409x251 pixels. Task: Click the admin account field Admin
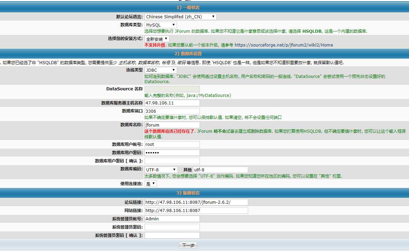172,219
